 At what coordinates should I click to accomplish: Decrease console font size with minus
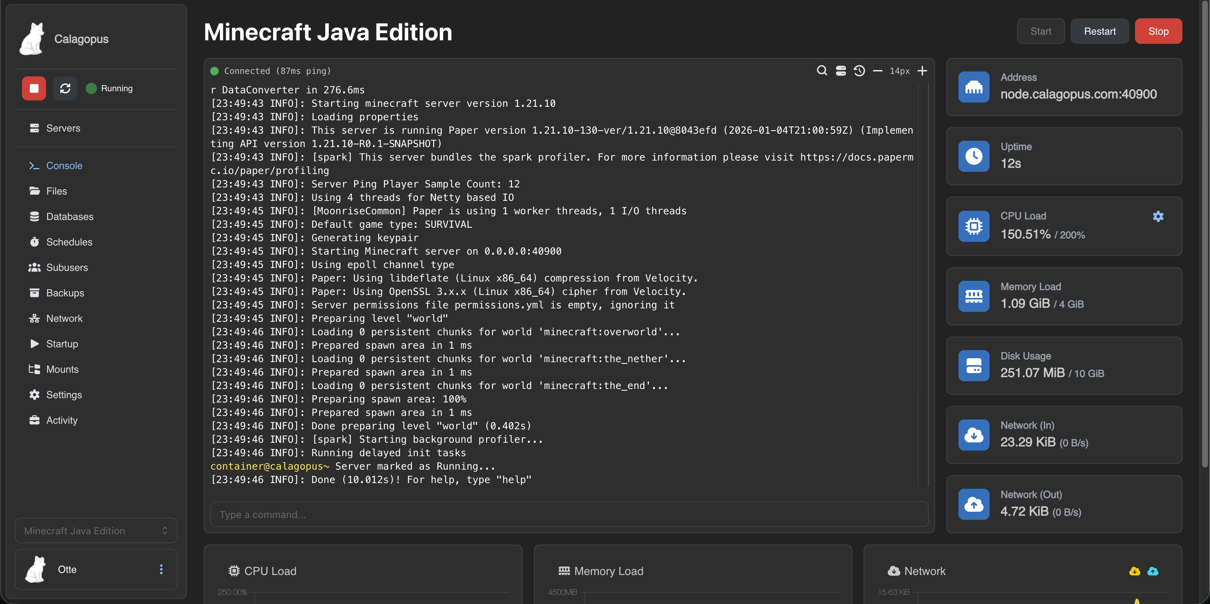pos(877,70)
